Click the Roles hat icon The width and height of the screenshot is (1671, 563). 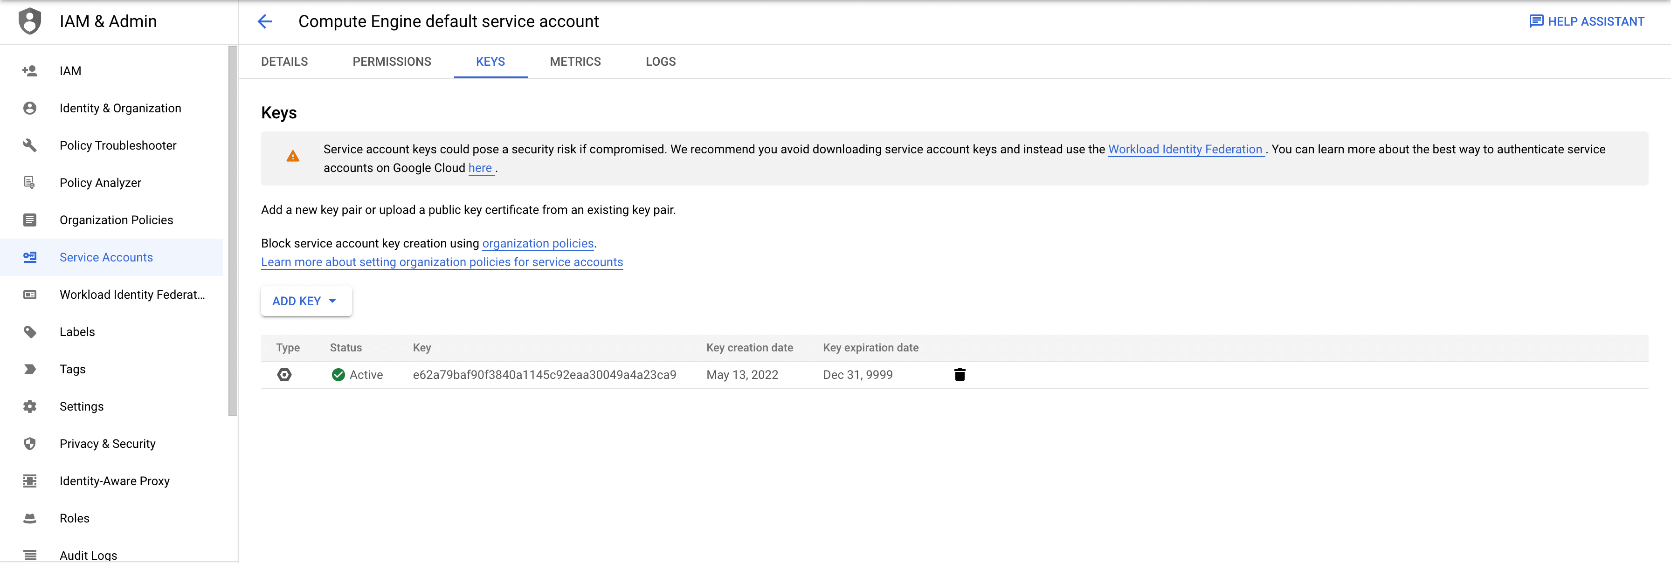(x=30, y=518)
